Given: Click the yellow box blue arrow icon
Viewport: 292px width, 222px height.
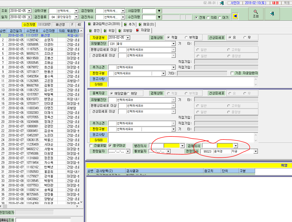Looking at the screenshot, I should pyautogui.click(x=235, y=16).
